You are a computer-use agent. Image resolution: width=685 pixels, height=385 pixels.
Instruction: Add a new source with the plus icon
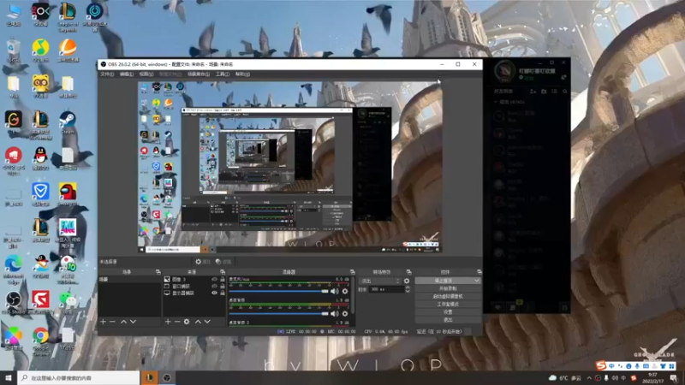tap(168, 322)
